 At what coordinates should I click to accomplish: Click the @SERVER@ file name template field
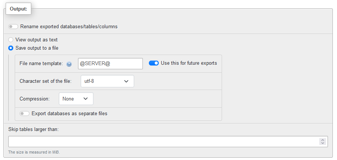(x=110, y=64)
